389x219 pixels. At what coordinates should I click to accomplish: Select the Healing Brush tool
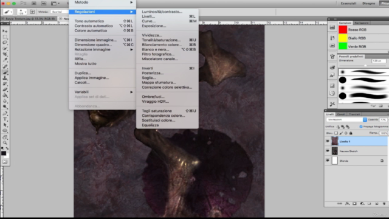coord(5,66)
